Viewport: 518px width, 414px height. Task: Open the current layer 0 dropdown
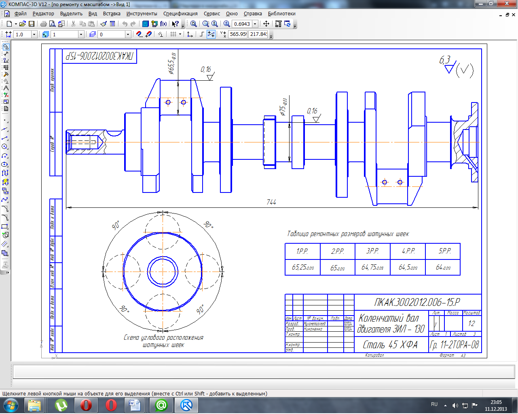128,35
